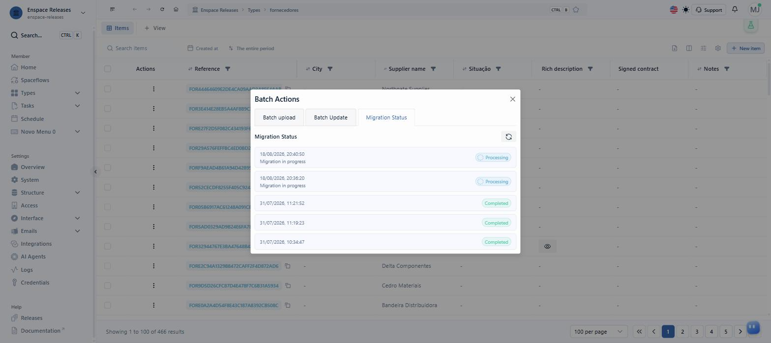Tick the select-all checkbox in the table header

click(108, 69)
